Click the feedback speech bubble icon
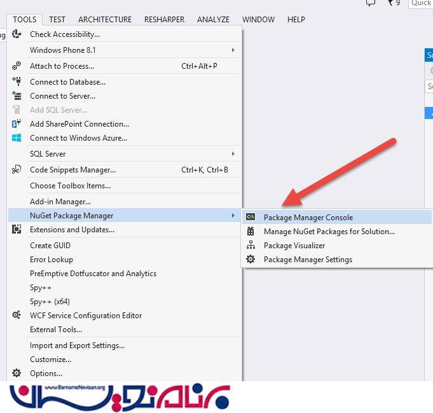The height and width of the screenshot is (413, 433). [x=371, y=3]
